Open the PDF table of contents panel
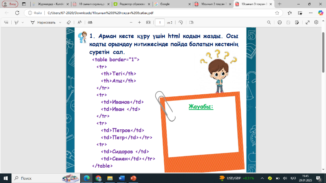 coord(6,23)
